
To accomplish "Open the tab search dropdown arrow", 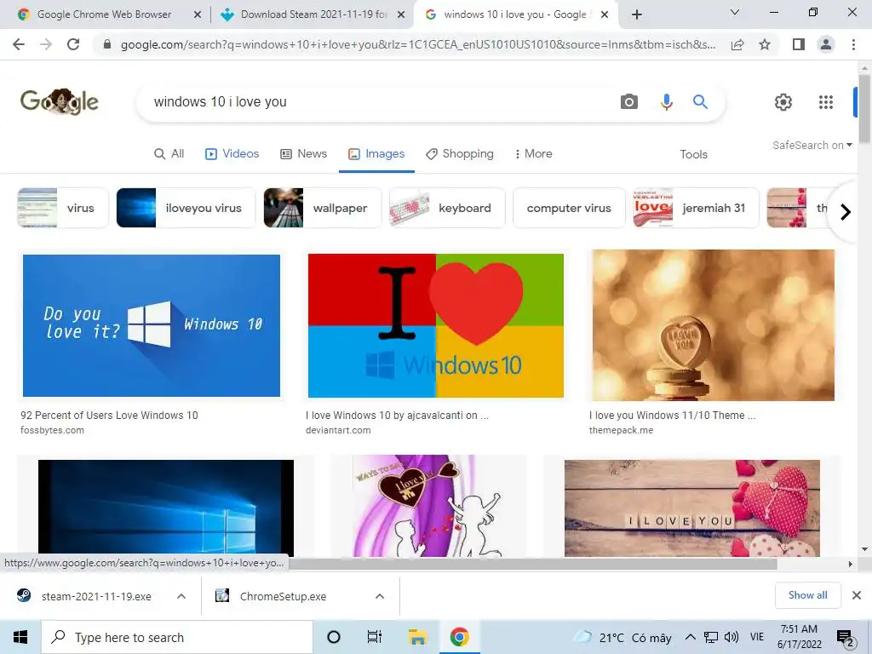I will pyautogui.click(x=735, y=12).
